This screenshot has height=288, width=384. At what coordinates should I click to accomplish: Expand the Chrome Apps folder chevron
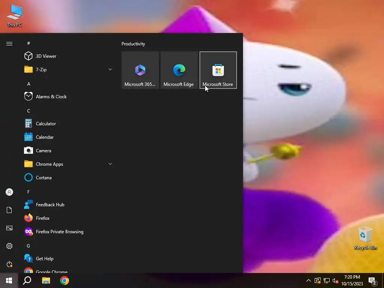pyautogui.click(x=110, y=164)
